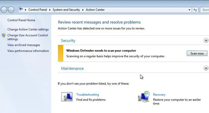This screenshot has width=209, height=113.
Task: Click the Troubleshooting monitor icon
Action: (x=67, y=97)
